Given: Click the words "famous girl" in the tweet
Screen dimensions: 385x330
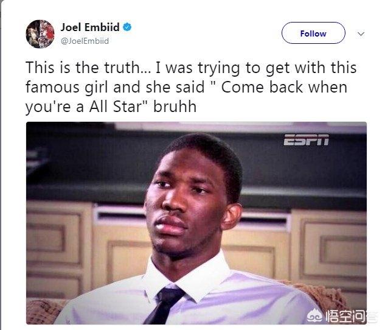Looking at the screenshot, I should 67,88.
